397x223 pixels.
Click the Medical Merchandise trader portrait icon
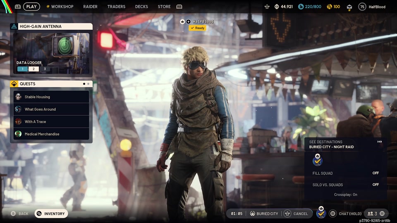click(18, 134)
